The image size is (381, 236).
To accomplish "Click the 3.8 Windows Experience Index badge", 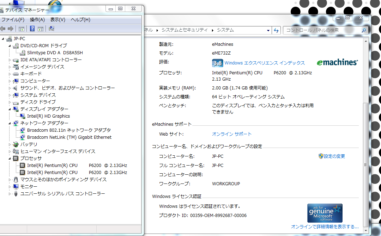I will click(217, 63).
